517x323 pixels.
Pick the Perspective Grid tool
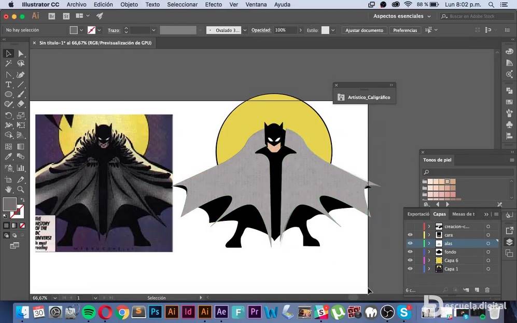(x=21, y=135)
